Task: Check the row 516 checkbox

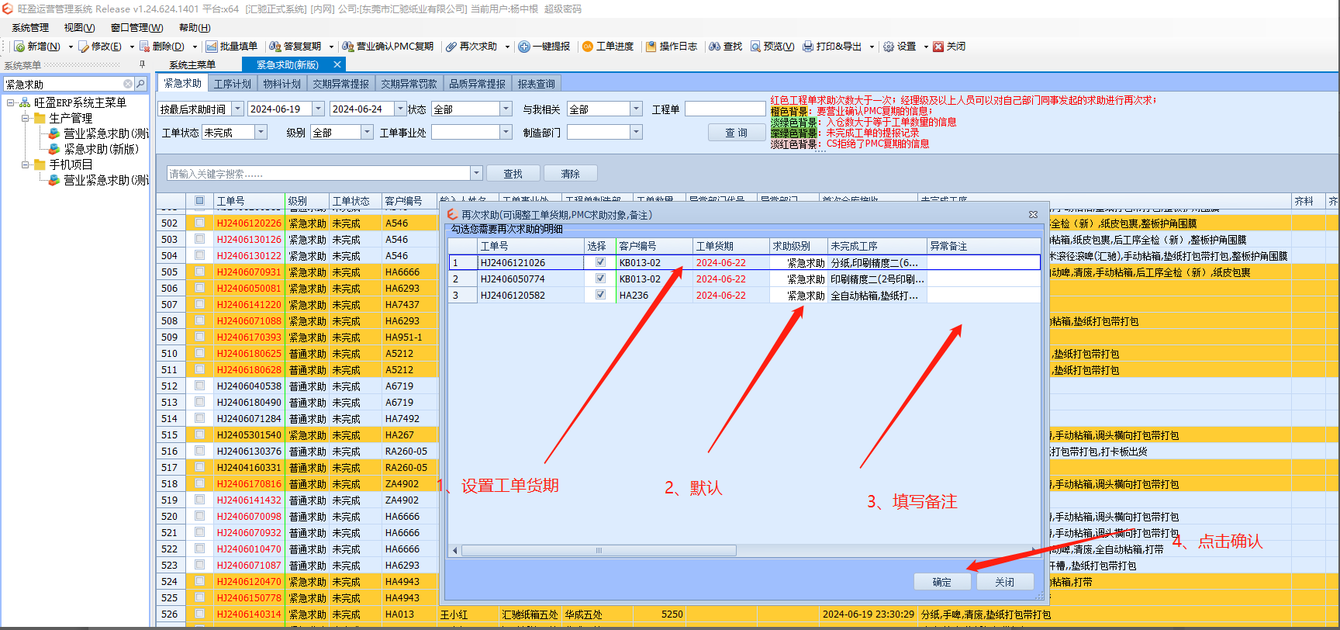Action: point(200,451)
